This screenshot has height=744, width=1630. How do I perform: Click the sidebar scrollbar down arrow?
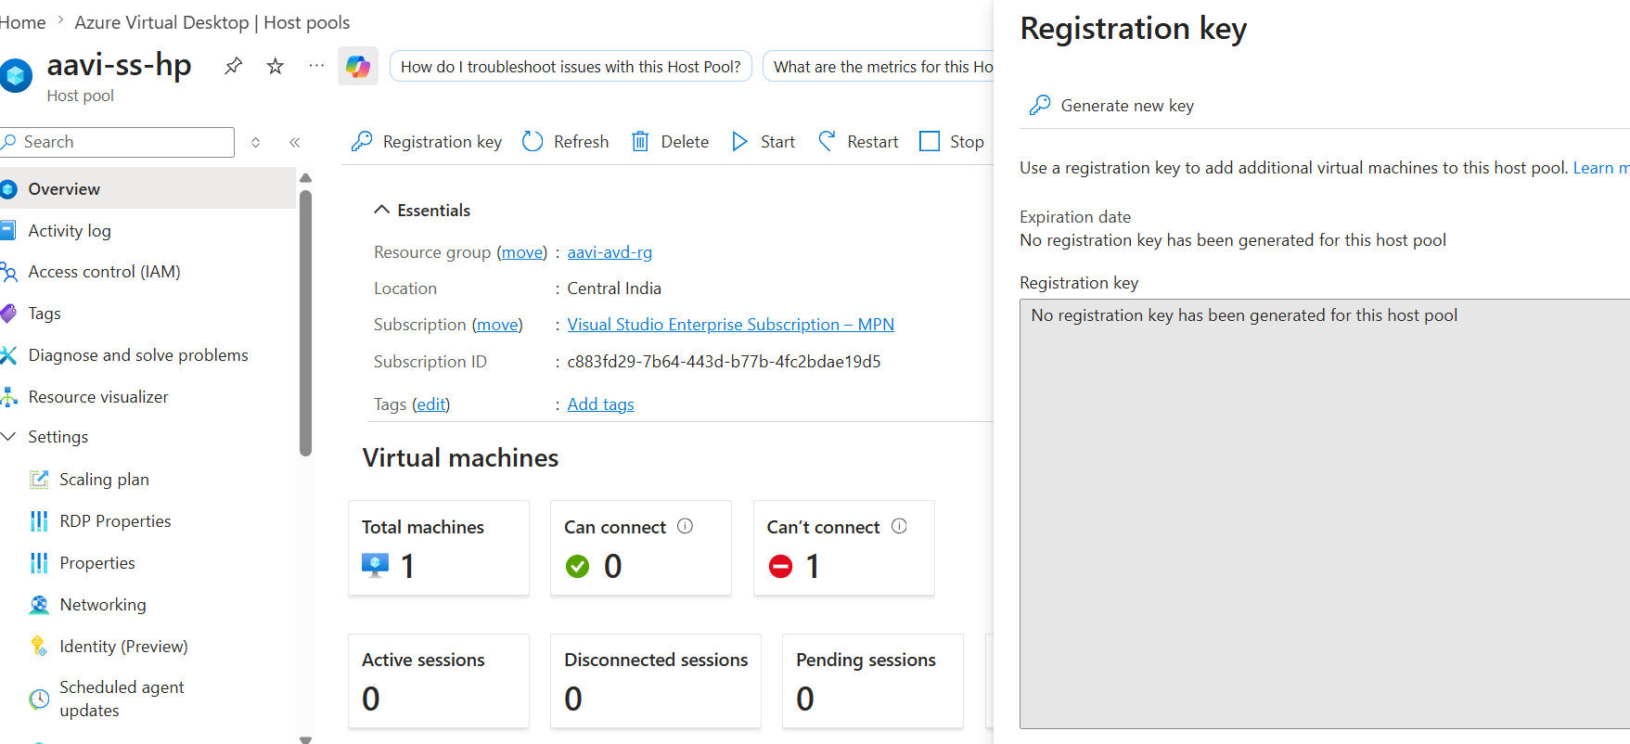click(305, 738)
